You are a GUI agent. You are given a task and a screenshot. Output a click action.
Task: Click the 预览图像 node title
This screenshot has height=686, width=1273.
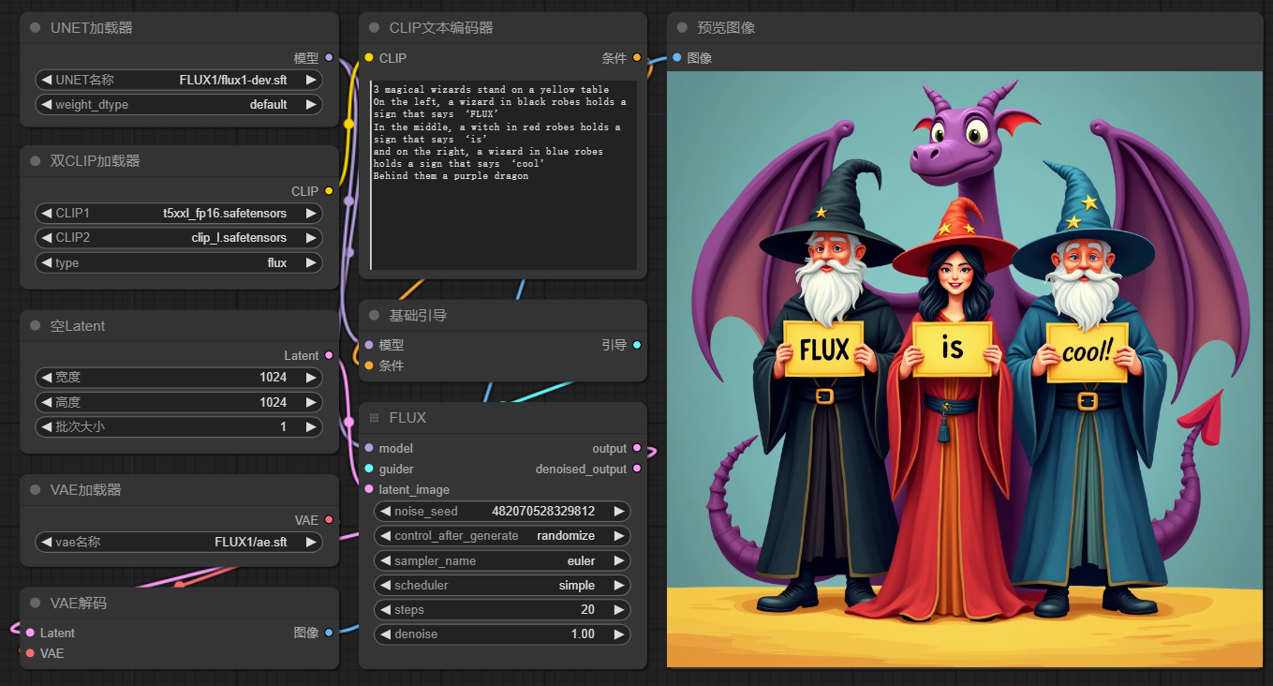tap(726, 28)
